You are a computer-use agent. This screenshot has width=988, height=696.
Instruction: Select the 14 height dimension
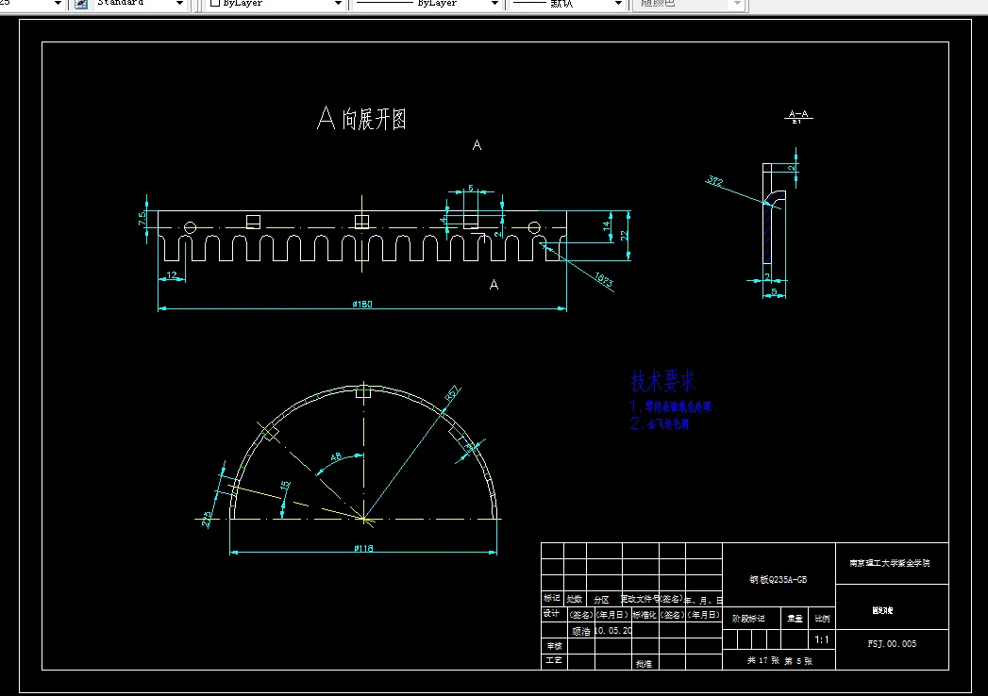click(x=607, y=225)
